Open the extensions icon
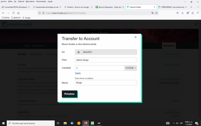The height and width of the screenshot is (126, 201). point(193,13)
